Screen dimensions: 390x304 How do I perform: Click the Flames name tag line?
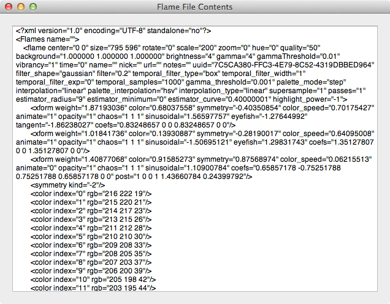tap(47, 39)
